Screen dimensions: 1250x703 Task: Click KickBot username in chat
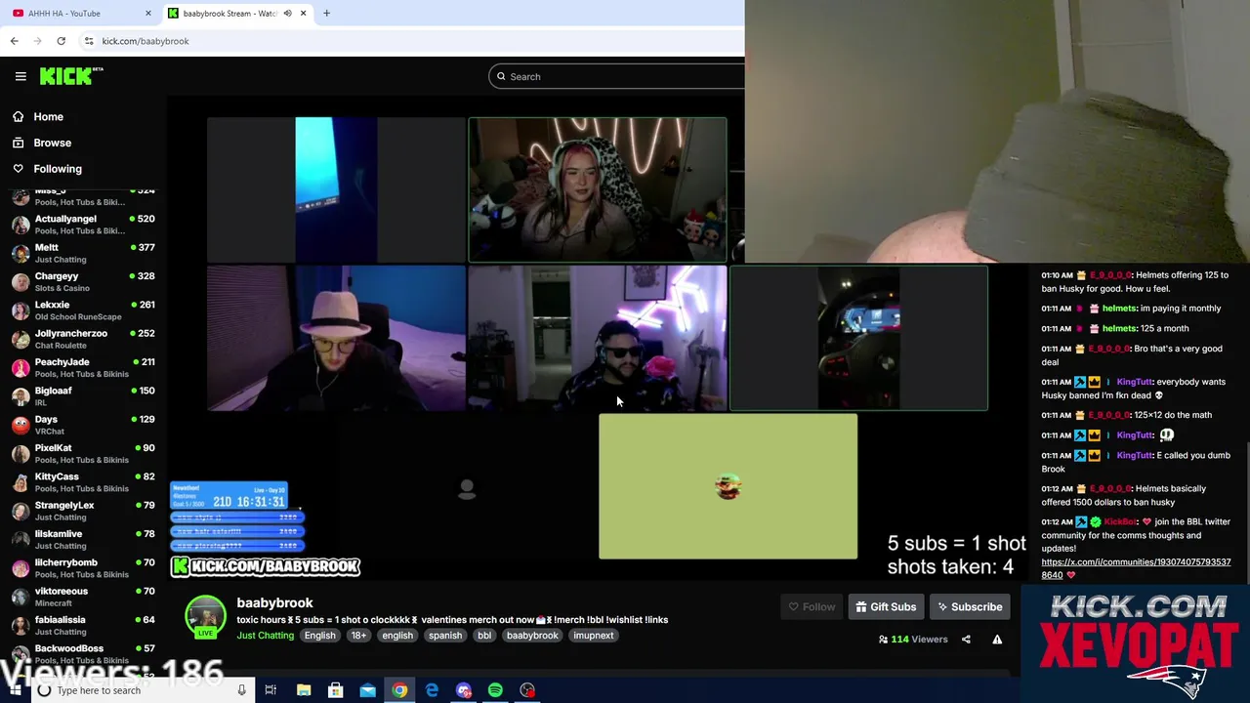click(x=1120, y=522)
